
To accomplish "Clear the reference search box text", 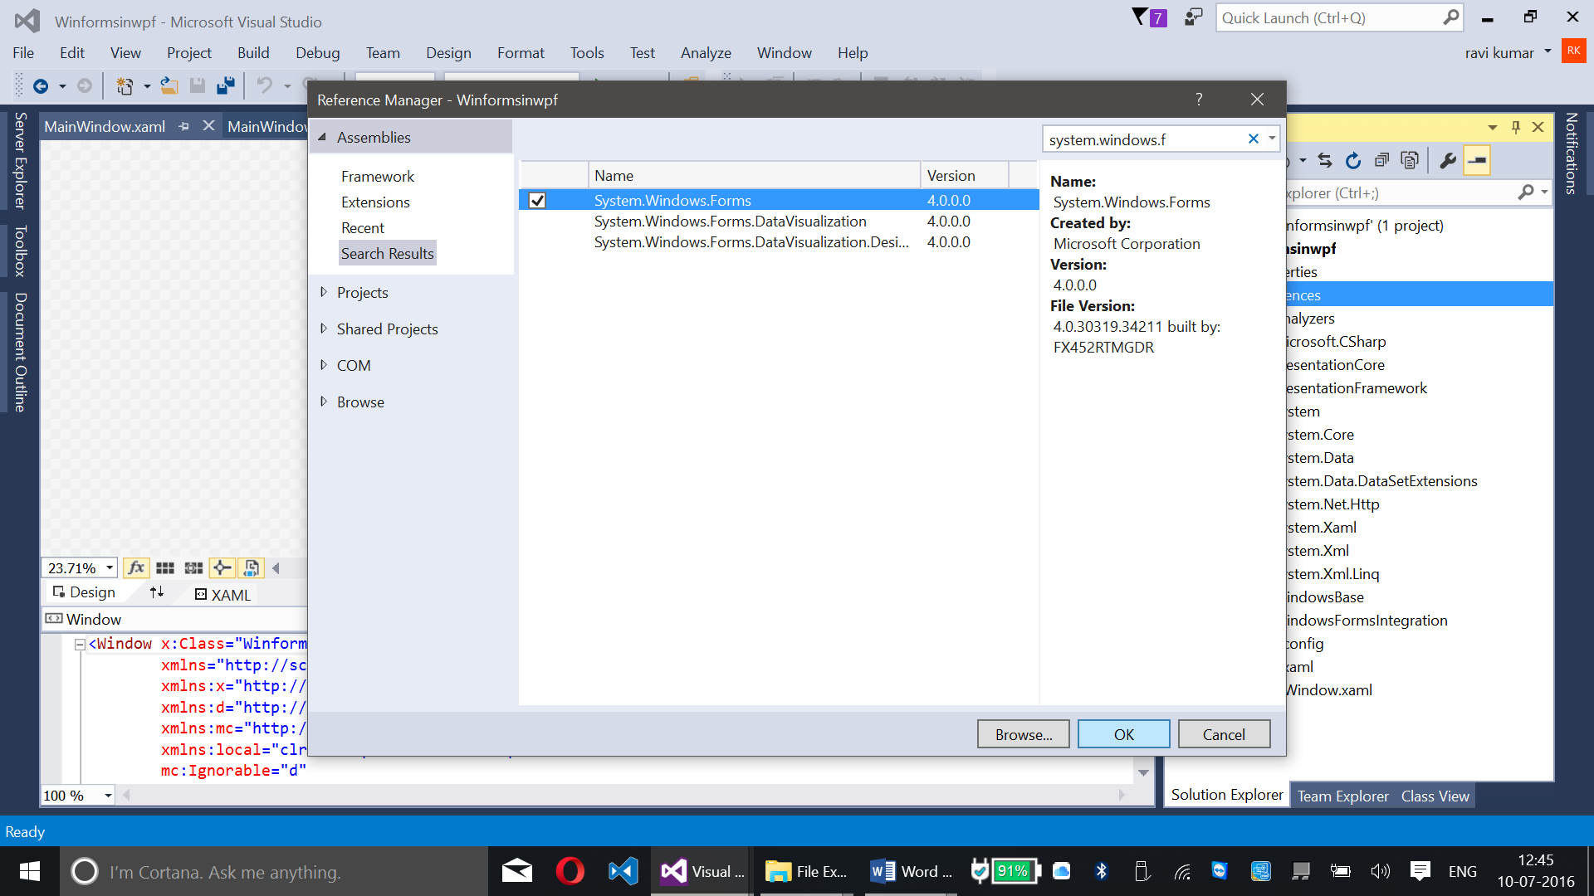I will coord(1254,139).
